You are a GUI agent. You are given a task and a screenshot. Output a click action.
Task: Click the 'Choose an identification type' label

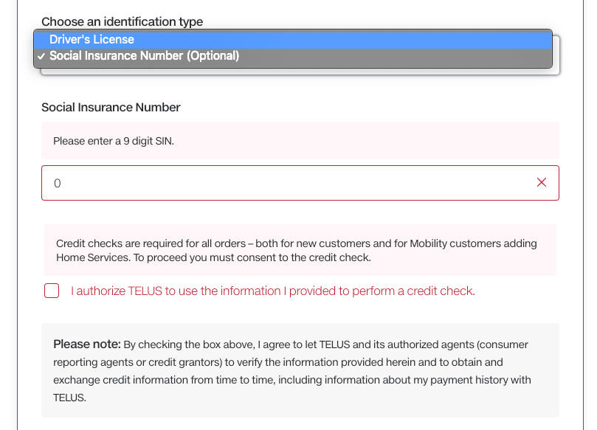point(122,22)
